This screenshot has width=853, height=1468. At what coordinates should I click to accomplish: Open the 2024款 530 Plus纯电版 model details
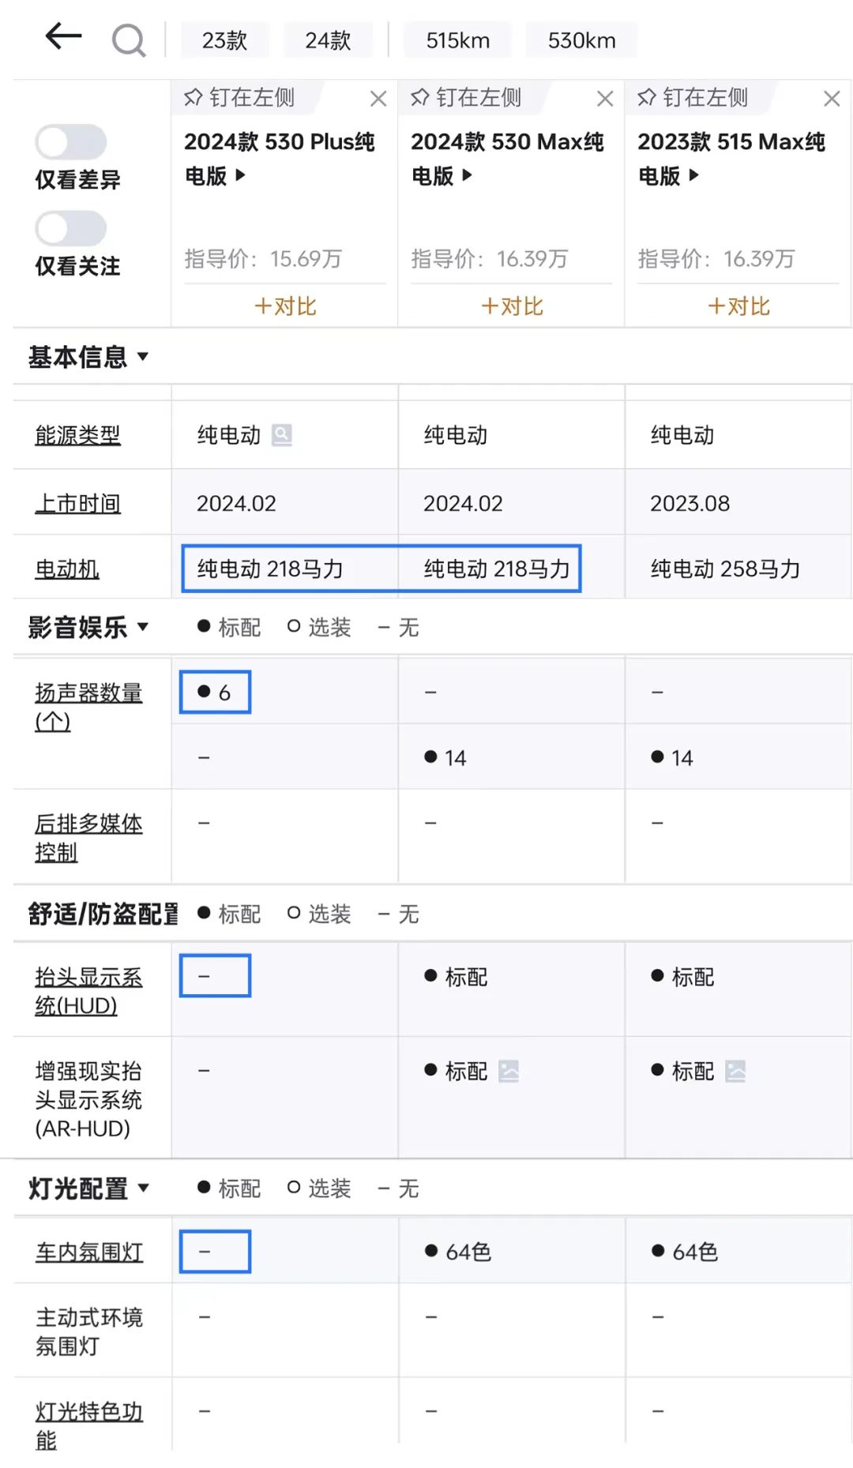[x=279, y=158]
